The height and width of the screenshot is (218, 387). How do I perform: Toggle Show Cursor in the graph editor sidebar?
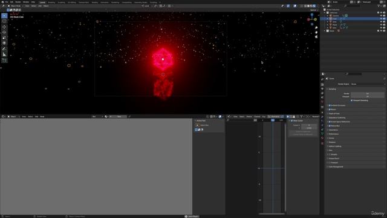(292, 121)
